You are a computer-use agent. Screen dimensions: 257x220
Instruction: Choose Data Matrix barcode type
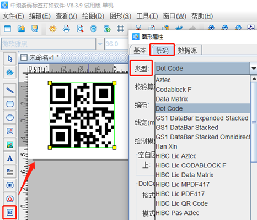[x=203, y=99]
